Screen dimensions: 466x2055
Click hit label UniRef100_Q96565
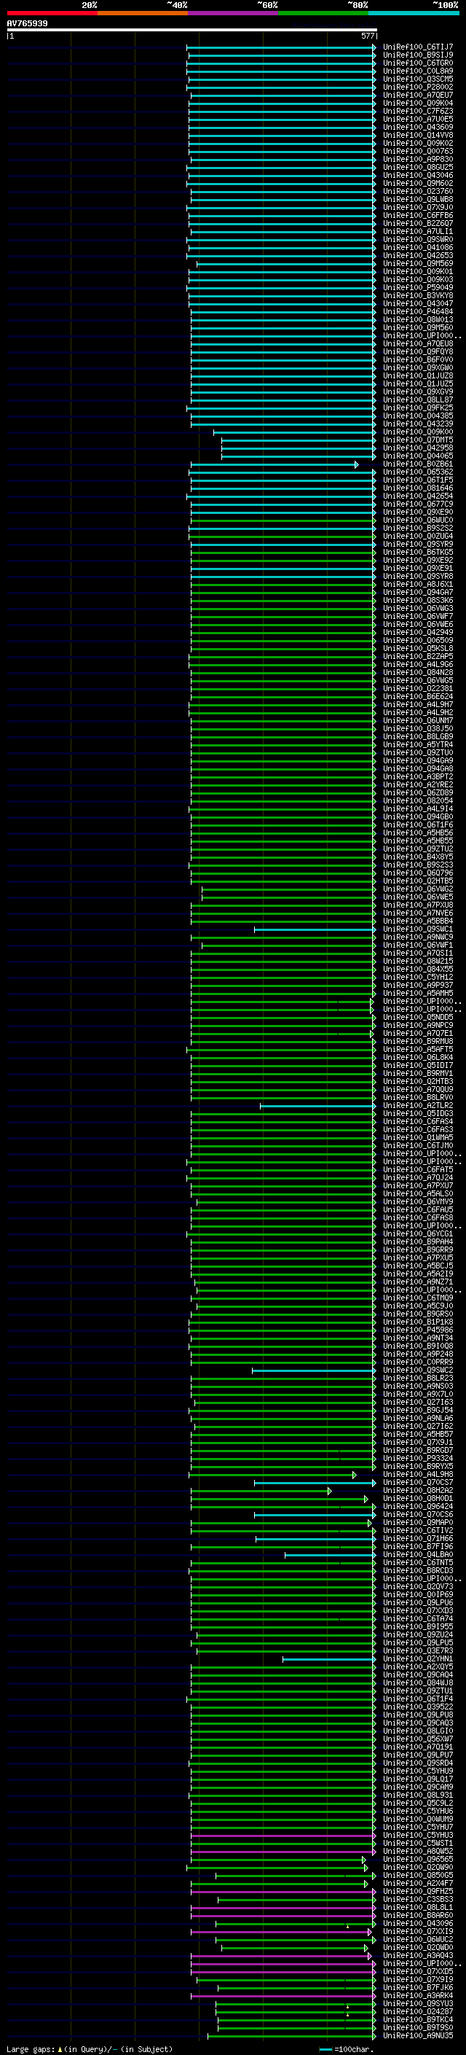pos(417,1860)
